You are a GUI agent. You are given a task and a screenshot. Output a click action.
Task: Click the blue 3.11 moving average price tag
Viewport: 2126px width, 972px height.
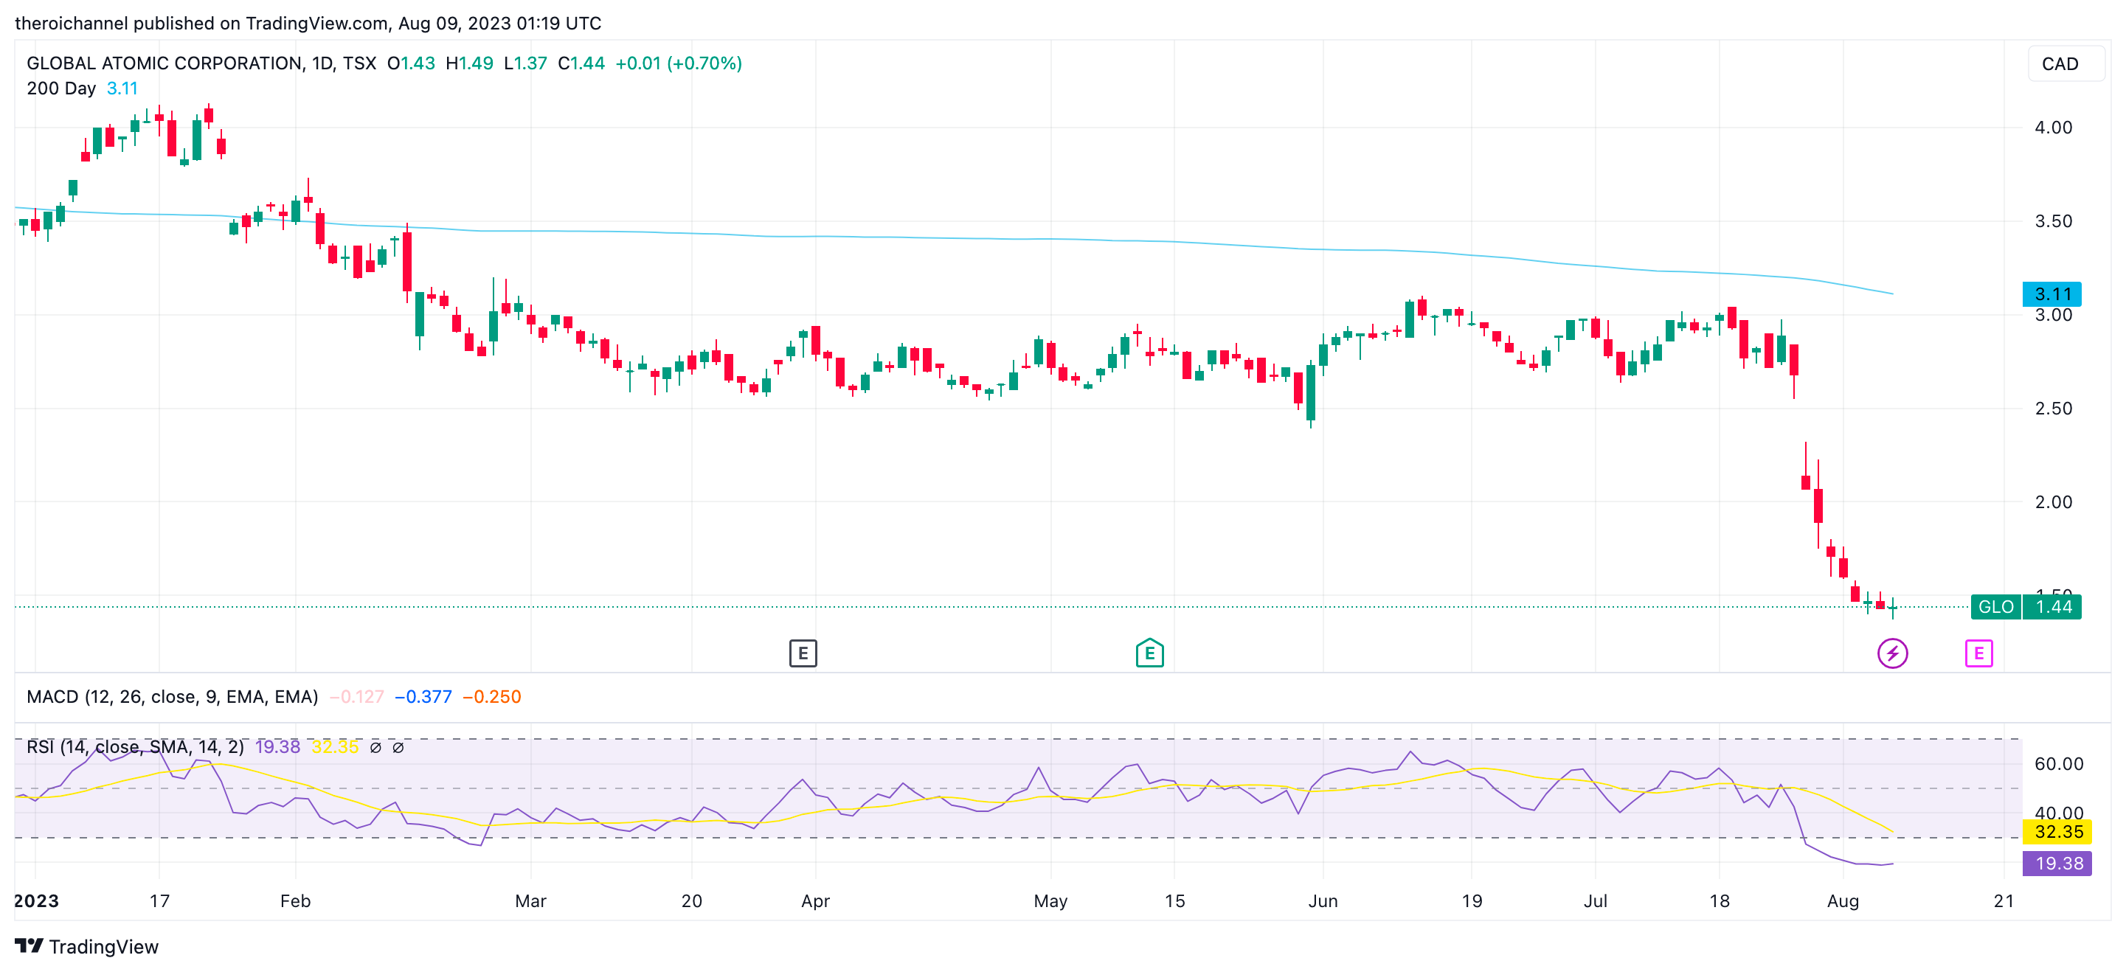coord(2051,294)
